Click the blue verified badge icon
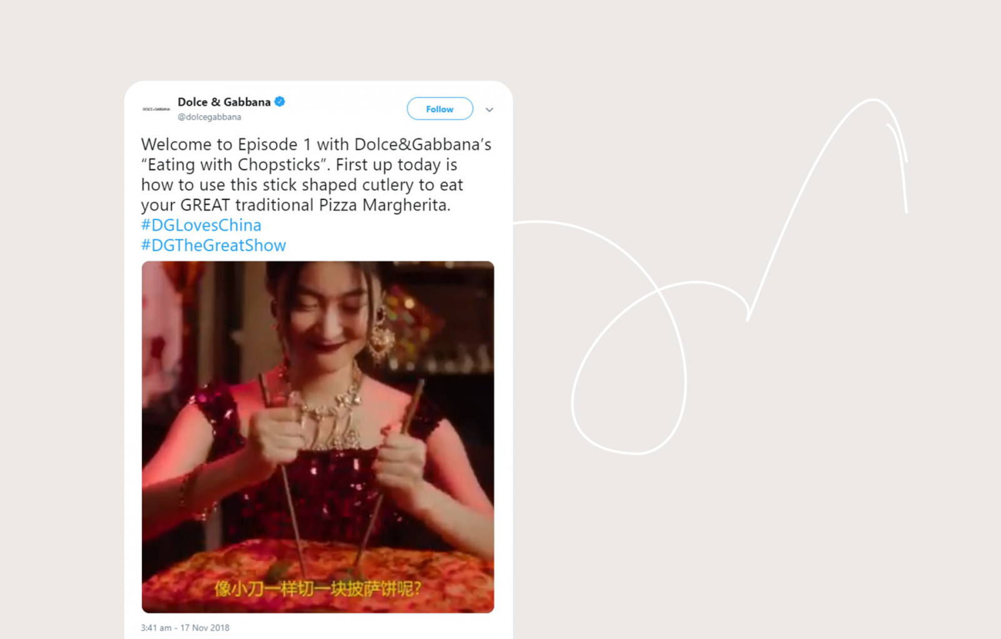The width and height of the screenshot is (1001, 639). 280,101
